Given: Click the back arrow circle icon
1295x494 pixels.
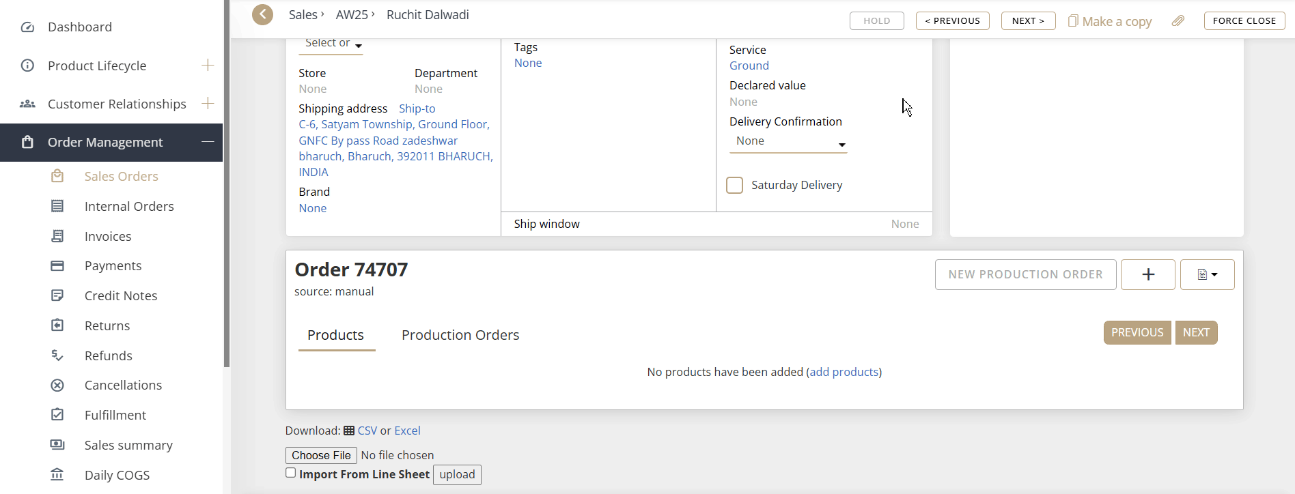Looking at the screenshot, I should (x=262, y=14).
